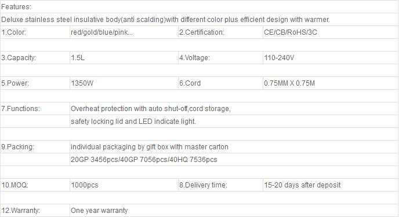399x217 pixels.
Task: Click the One year warranty text
Action: click(99, 211)
